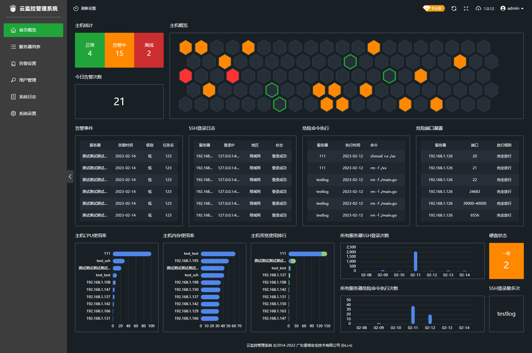Select the 首页概览 menu item
Viewport: 532px width, 353px height.
(x=33, y=30)
